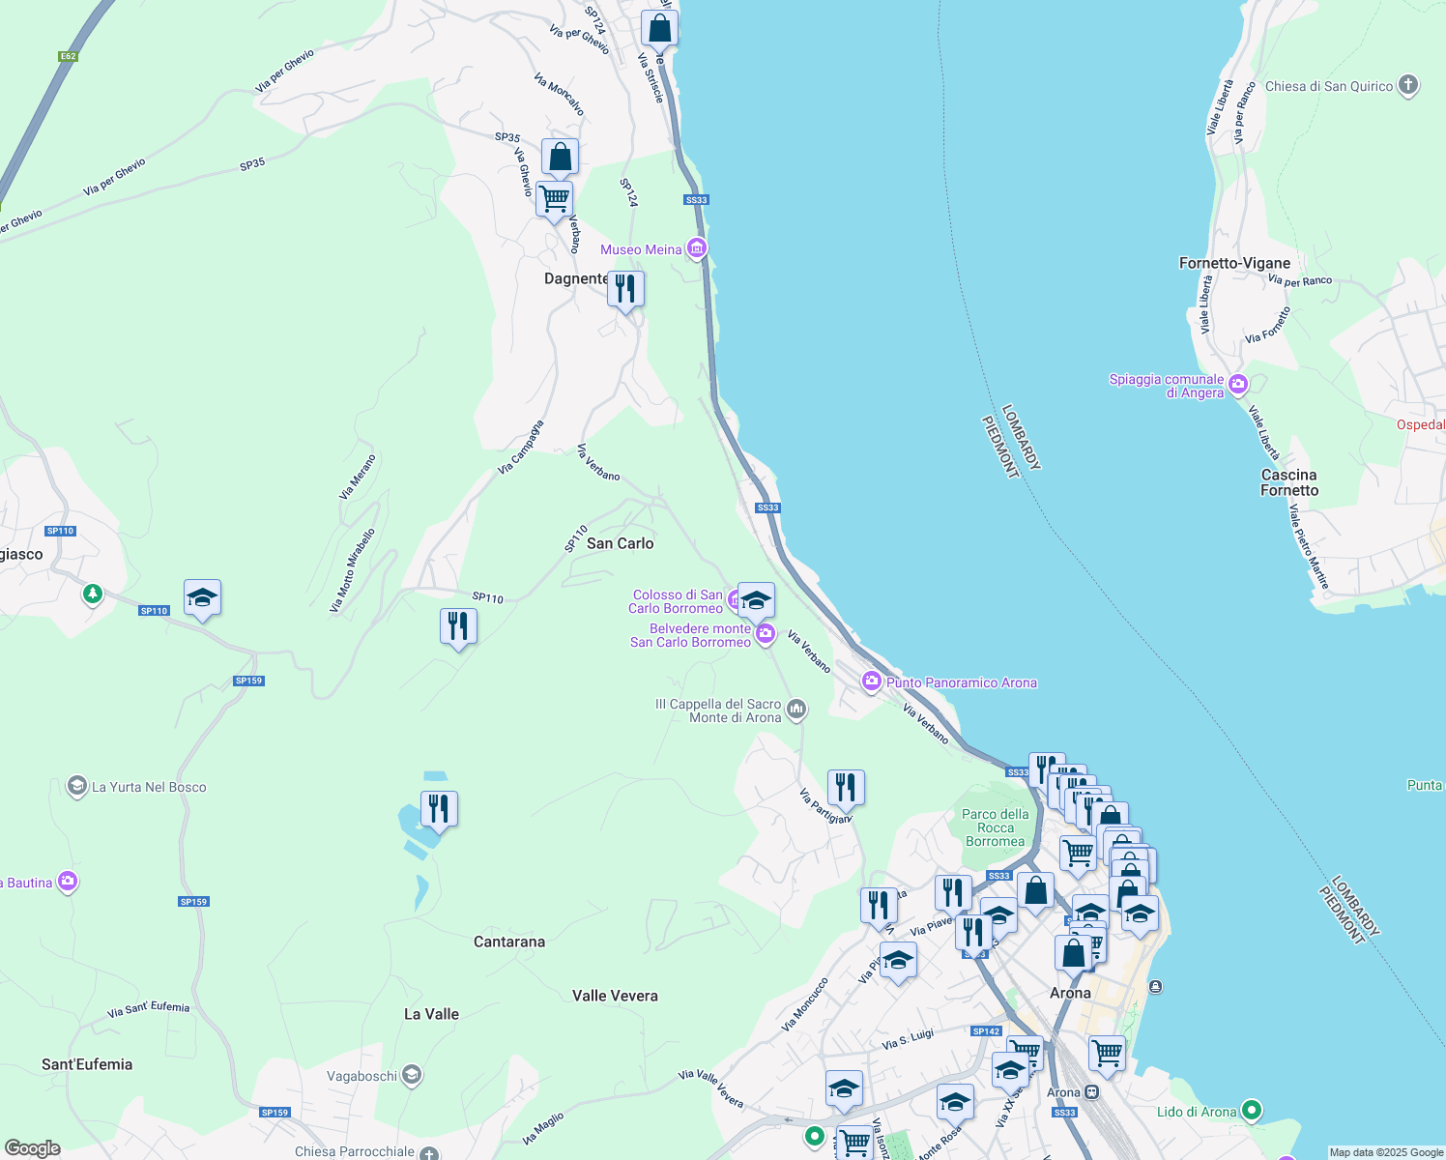Open the Vagaboschi school marker

412,1075
